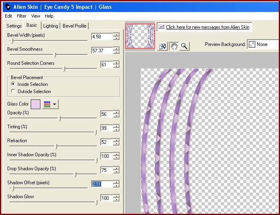Switch to the Basic tab
The height and width of the screenshot is (215, 280).
[32, 25]
